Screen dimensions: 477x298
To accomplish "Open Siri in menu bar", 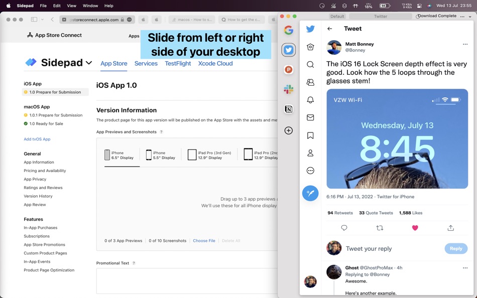I will coord(429,6).
